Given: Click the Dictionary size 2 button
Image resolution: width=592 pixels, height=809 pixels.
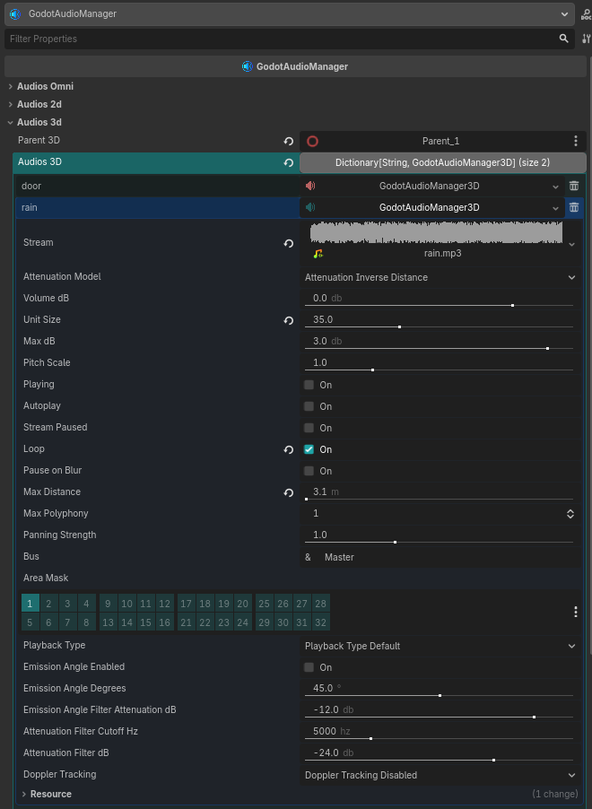Looking at the screenshot, I should 443,162.
